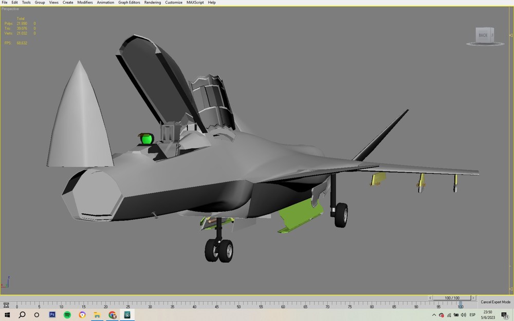Open the notification center icon

click(505, 315)
